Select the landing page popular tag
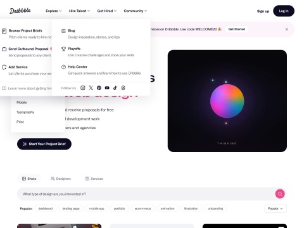This screenshot has height=228, width=304. tap(71, 208)
